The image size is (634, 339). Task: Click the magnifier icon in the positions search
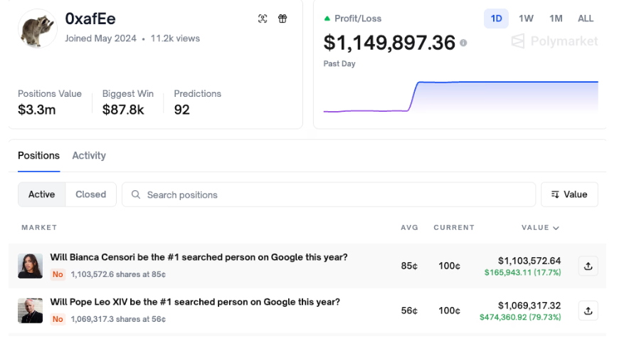click(x=136, y=194)
